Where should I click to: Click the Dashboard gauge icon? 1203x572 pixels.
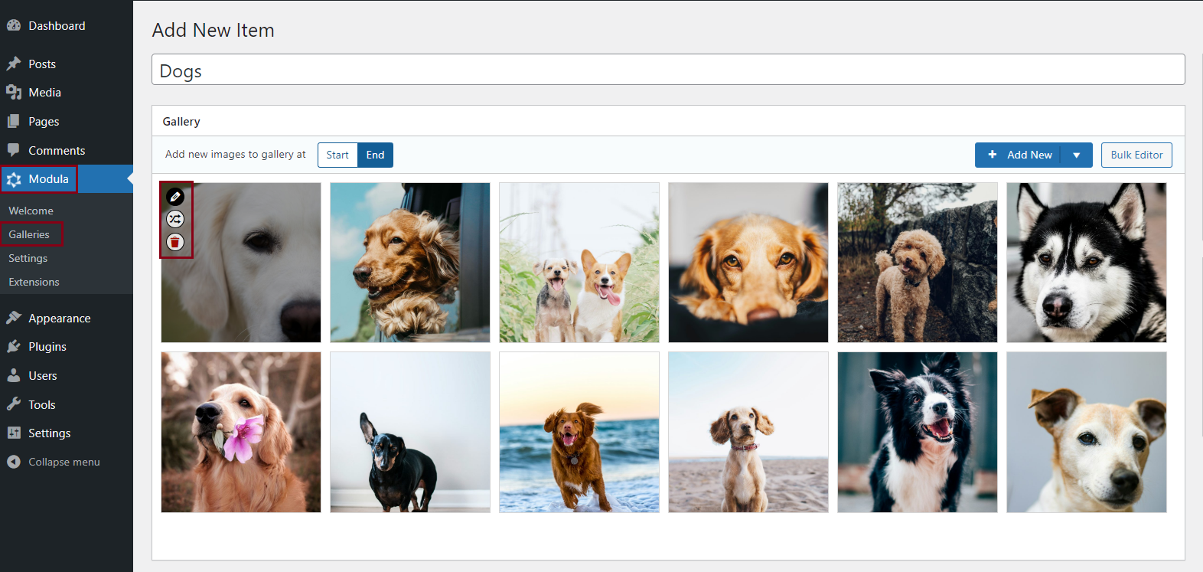(14, 25)
